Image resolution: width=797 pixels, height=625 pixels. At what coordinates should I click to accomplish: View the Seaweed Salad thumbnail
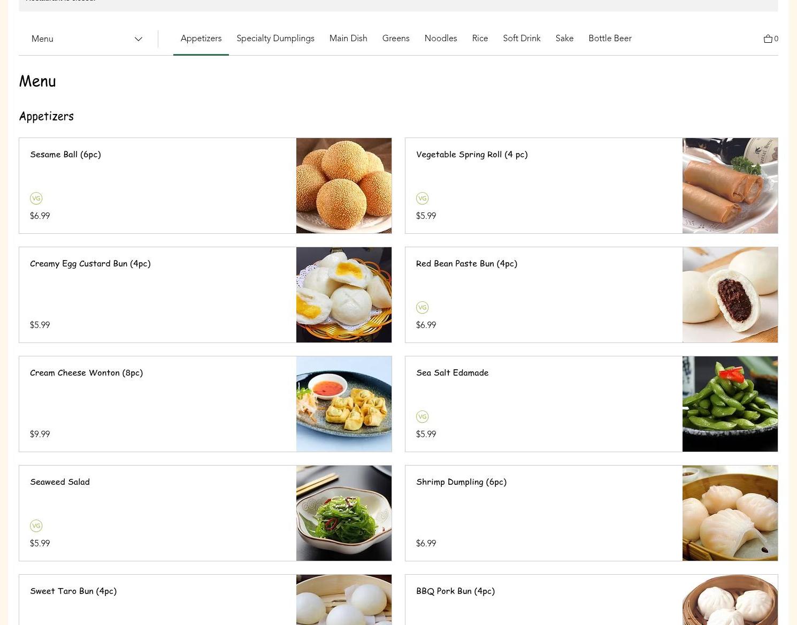tap(343, 513)
